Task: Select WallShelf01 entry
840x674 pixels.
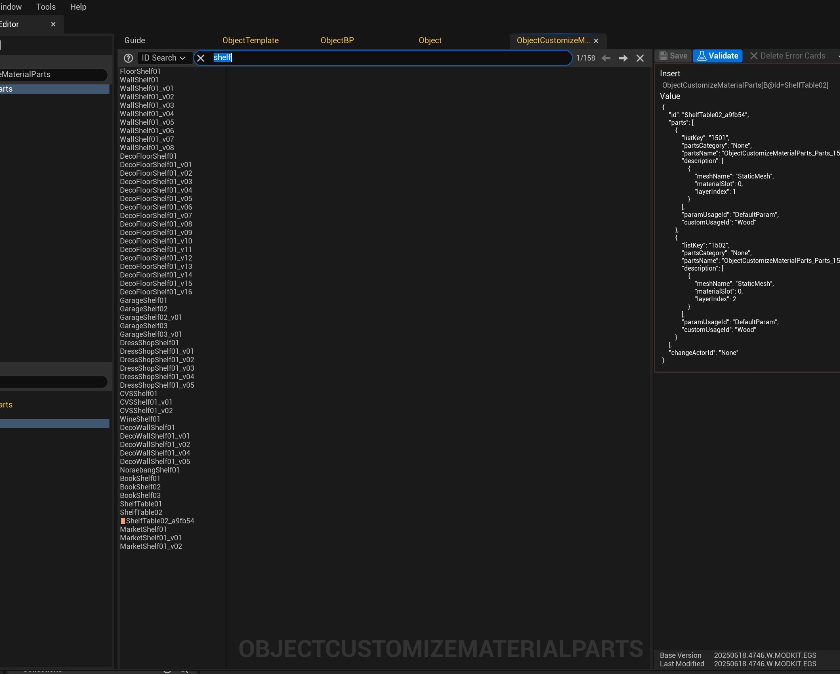Action: (x=139, y=80)
